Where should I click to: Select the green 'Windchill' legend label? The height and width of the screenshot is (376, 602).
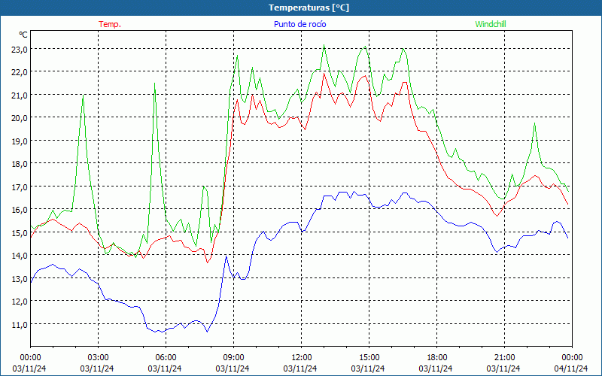click(491, 24)
